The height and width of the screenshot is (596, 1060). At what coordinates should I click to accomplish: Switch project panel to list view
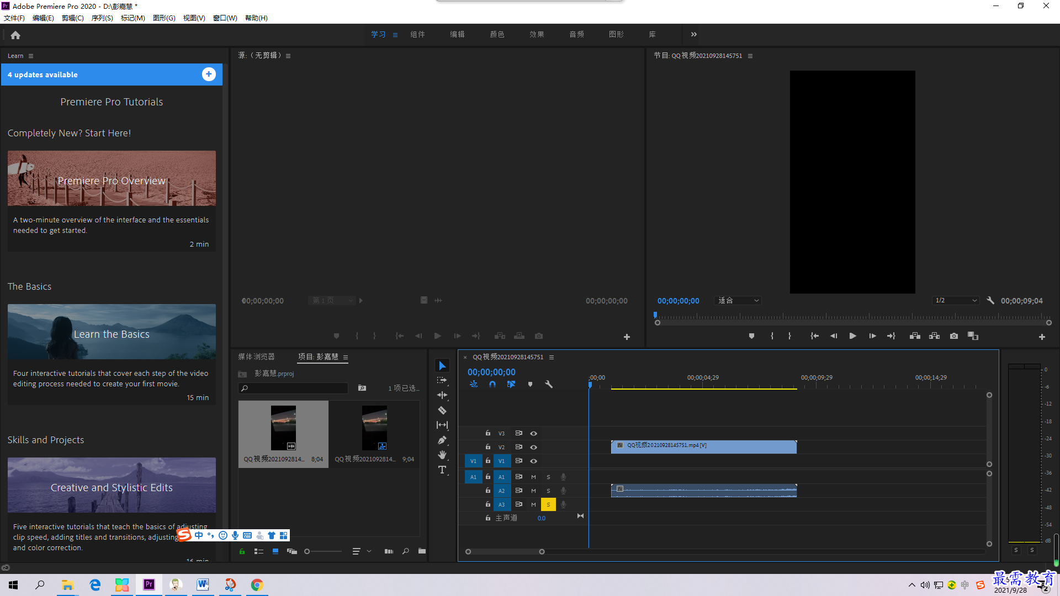258,551
